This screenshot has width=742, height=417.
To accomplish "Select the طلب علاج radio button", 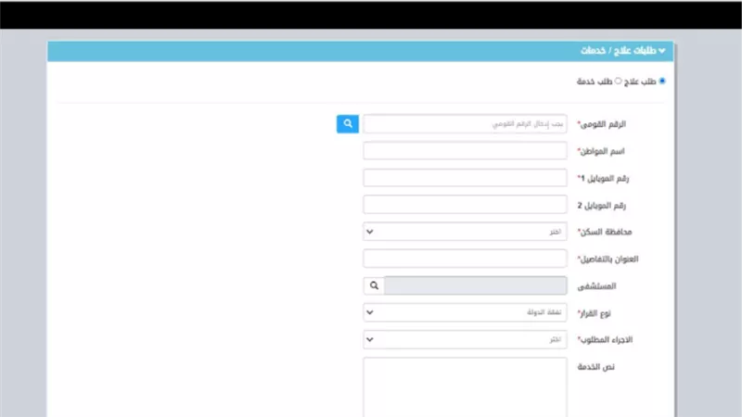I will click(662, 81).
